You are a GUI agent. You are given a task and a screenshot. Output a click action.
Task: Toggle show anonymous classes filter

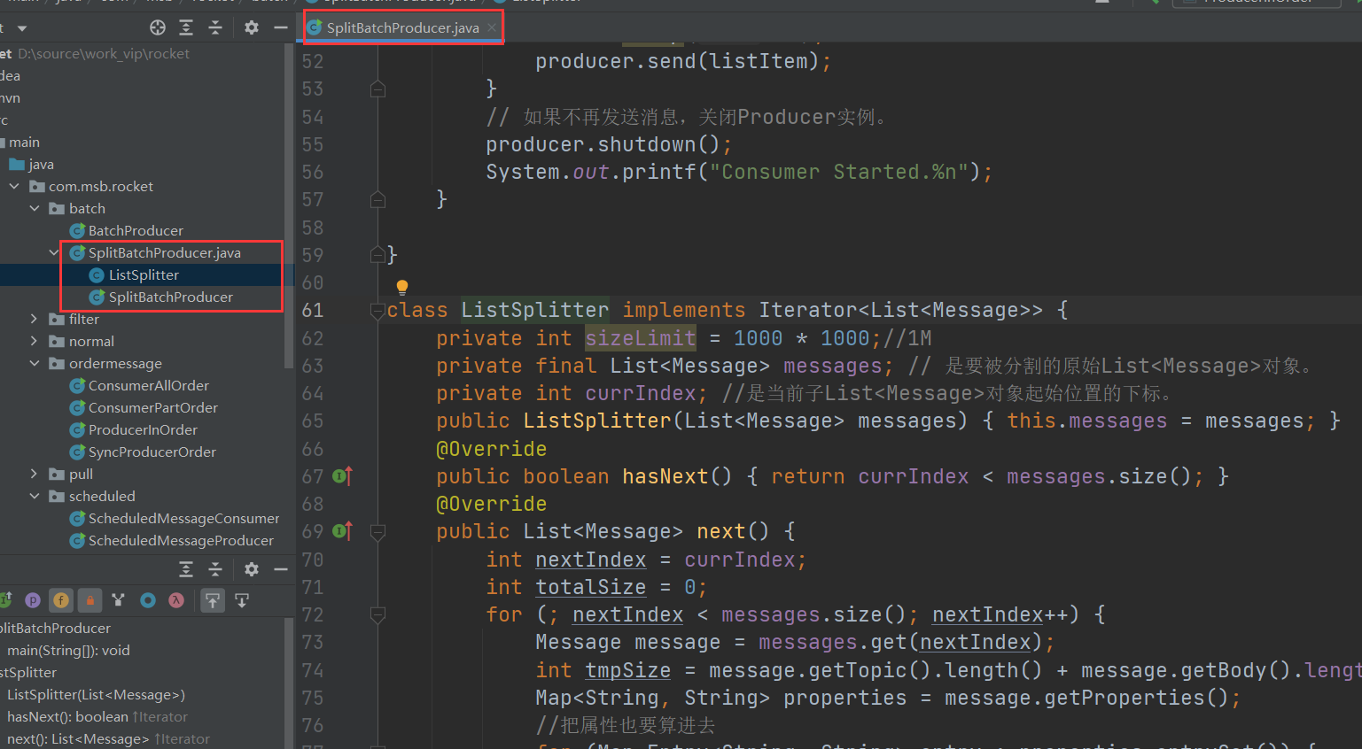[x=148, y=600]
